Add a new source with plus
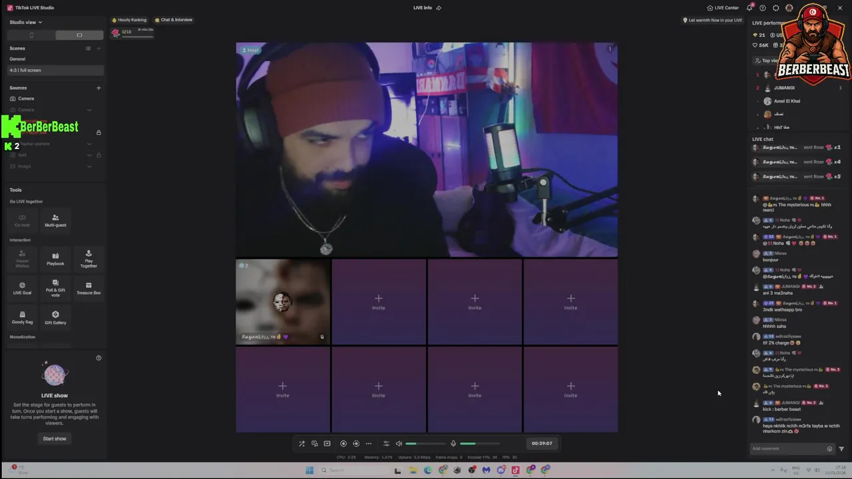The height and width of the screenshot is (479, 852). [99, 88]
